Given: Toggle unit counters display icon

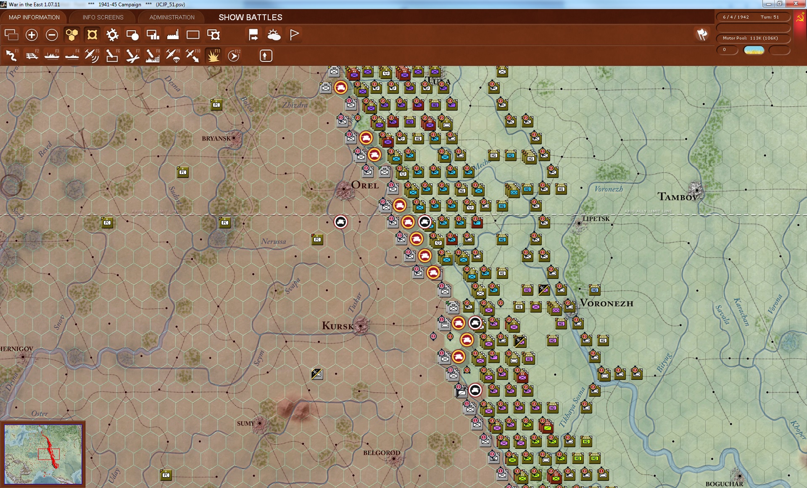Looking at the screenshot, I should pos(92,35).
